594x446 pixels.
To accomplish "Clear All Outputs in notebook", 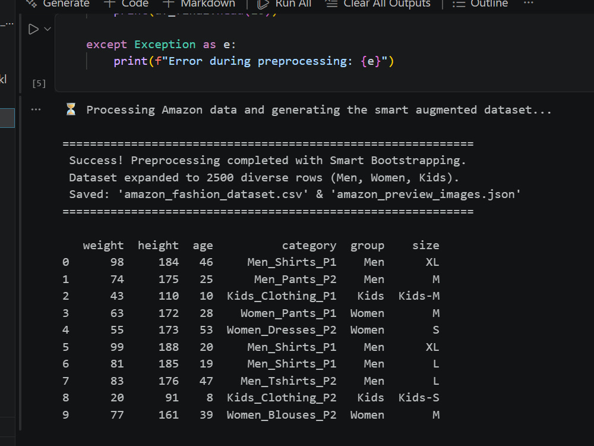I will tap(378, 4).
